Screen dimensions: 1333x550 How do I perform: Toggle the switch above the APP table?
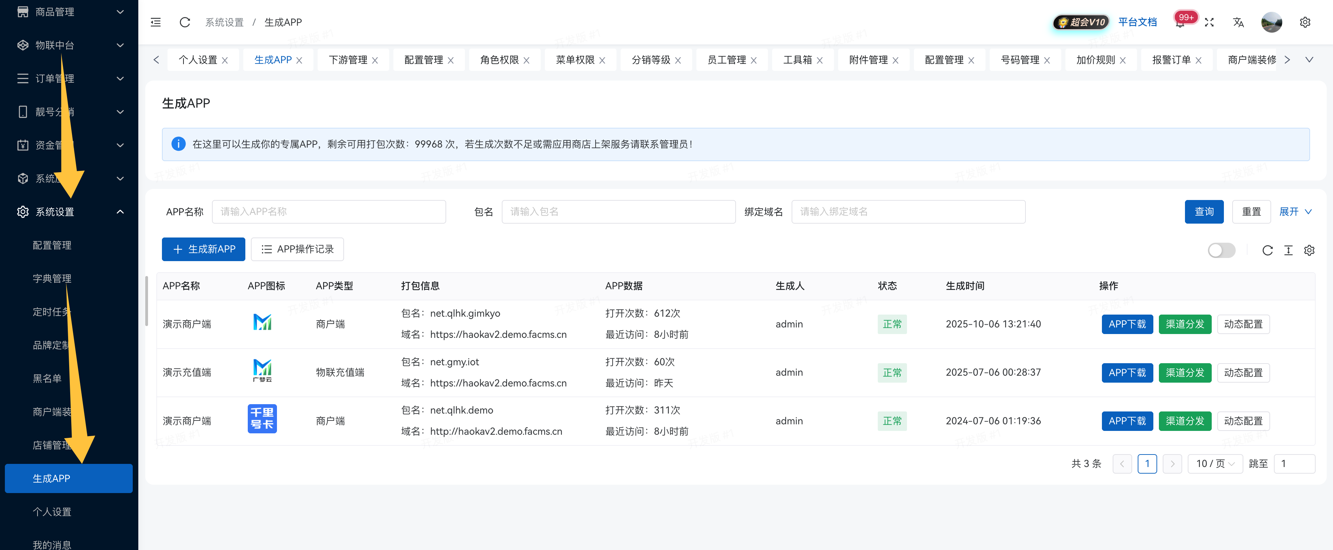pos(1221,250)
